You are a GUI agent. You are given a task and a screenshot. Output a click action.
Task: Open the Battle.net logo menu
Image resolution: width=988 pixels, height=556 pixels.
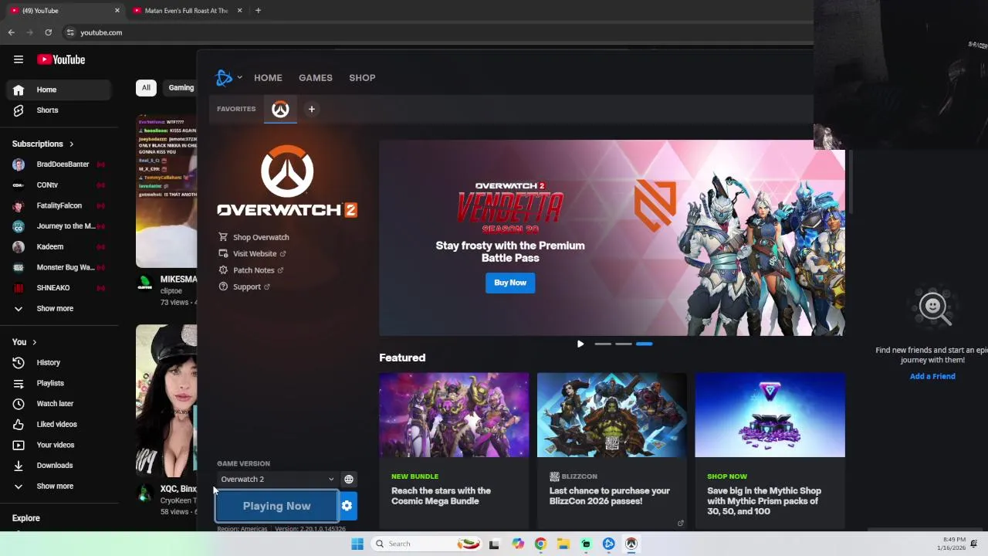tap(224, 77)
